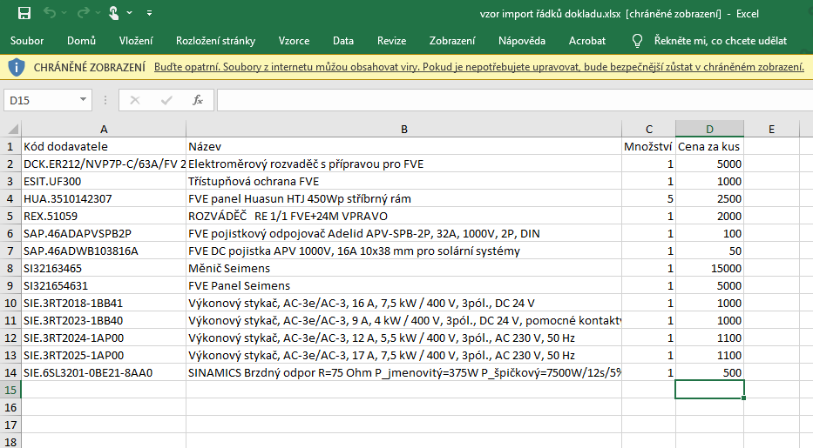Open the Data ribbon tab
This screenshot has width=813, height=448.
point(343,41)
